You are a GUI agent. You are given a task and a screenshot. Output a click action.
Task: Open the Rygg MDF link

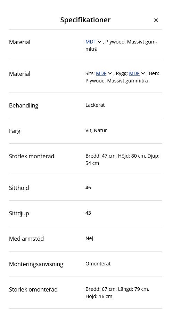(134, 73)
